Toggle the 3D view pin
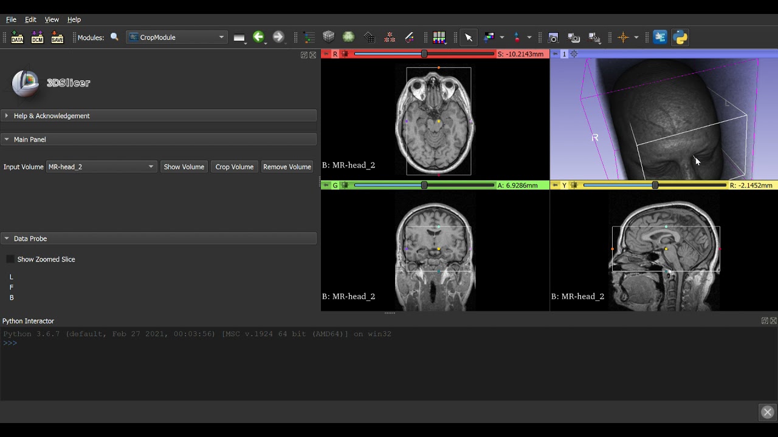778x437 pixels. [x=555, y=54]
